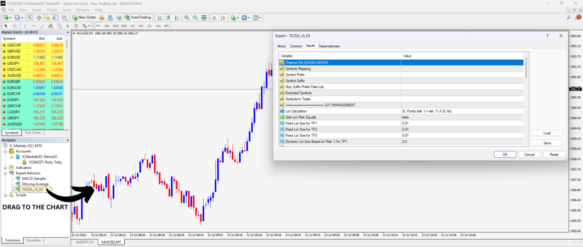This screenshot has width=583, height=247.
Task: Expand the Scripts tree node
Action: [x=6, y=195]
